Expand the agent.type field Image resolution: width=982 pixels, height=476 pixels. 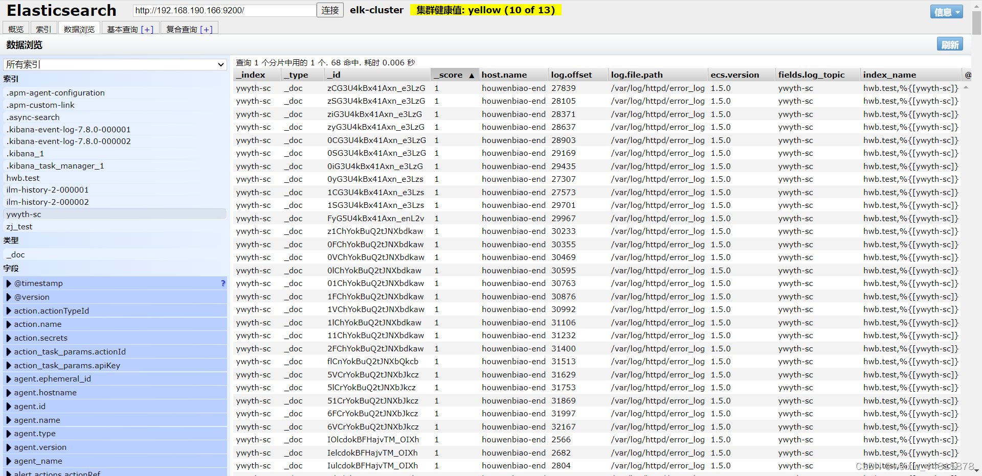click(9, 434)
